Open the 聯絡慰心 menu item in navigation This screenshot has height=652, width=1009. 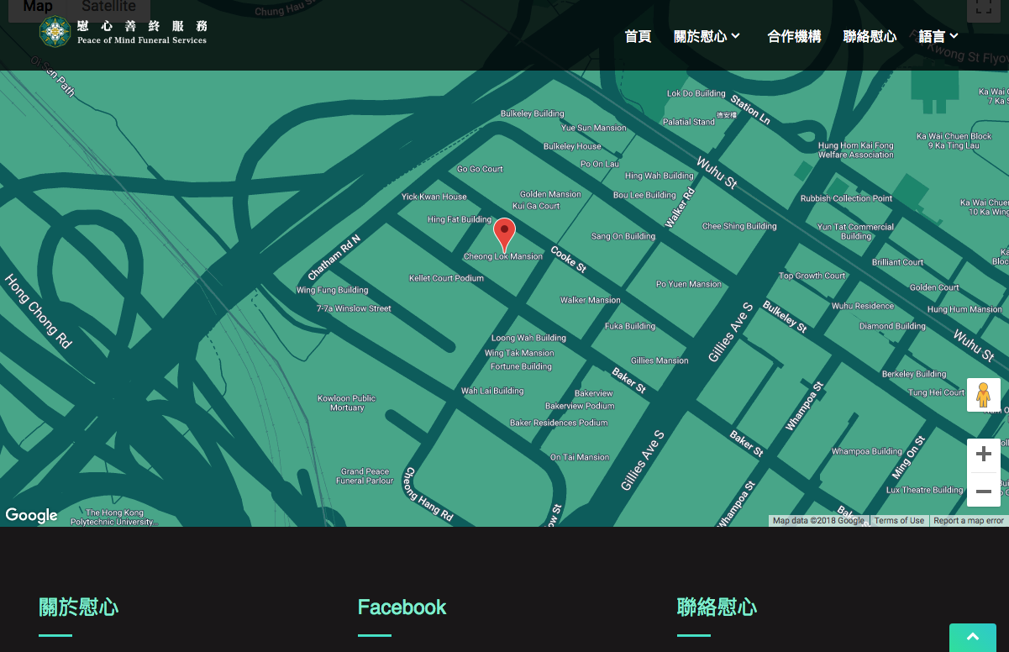(x=870, y=36)
